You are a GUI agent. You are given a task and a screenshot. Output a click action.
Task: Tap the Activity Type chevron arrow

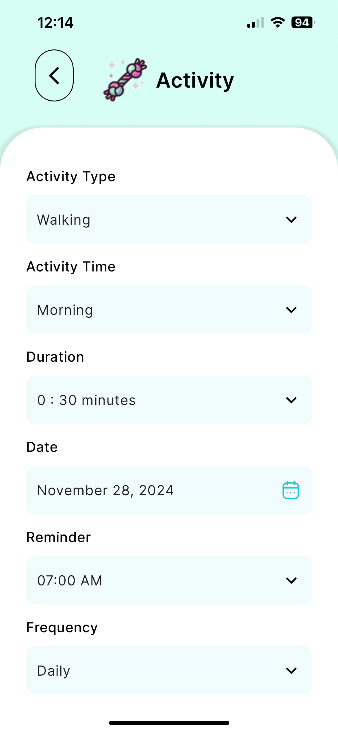pos(291,220)
